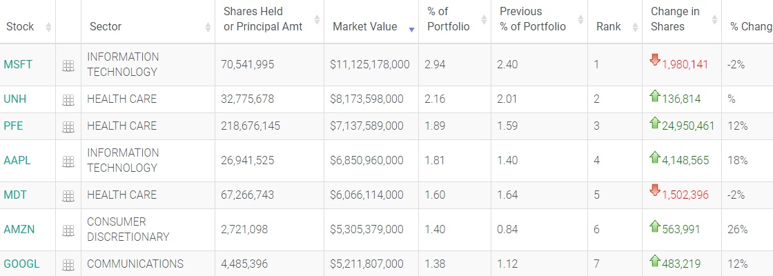The height and width of the screenshot is (276, 773).
Task: Open the MSFT stock link
Action: (x=18, y=64)
